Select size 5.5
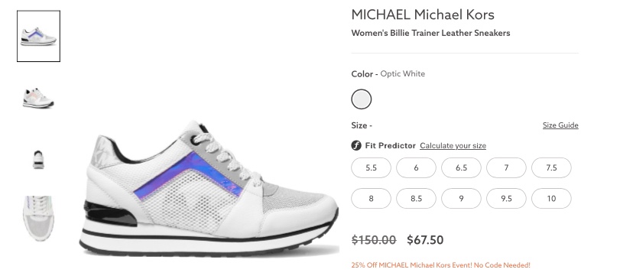 pyautogui.click(x=371, y=168)
